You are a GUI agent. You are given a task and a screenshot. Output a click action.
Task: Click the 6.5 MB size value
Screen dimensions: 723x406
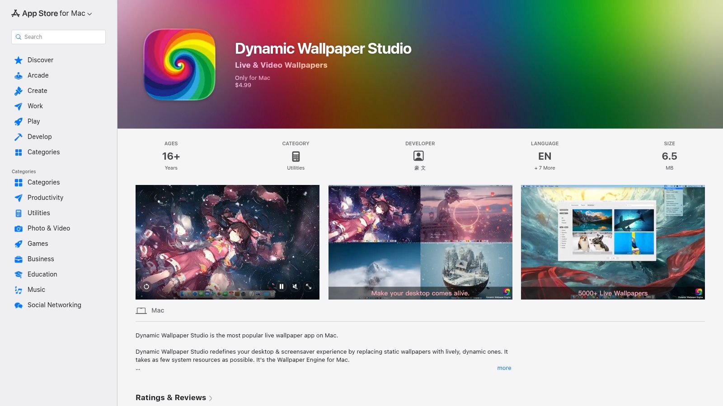(670, 156)
